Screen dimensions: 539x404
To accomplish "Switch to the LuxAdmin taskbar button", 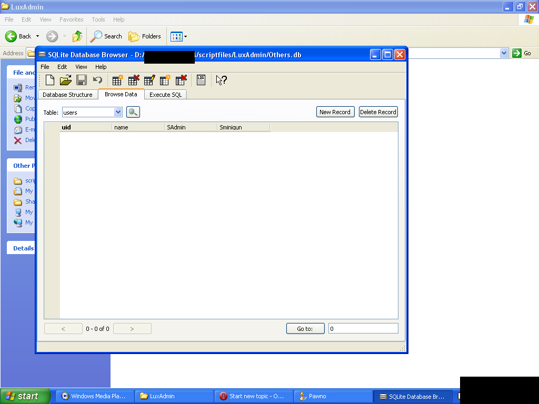I will point(174,396).
